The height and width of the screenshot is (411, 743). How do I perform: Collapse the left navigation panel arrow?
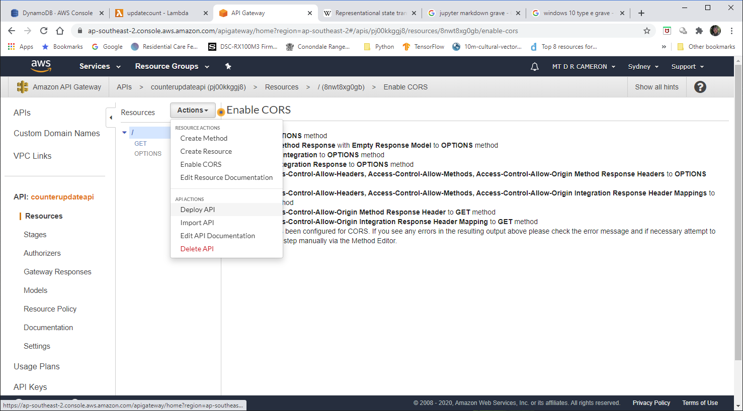tap(111, 118)
